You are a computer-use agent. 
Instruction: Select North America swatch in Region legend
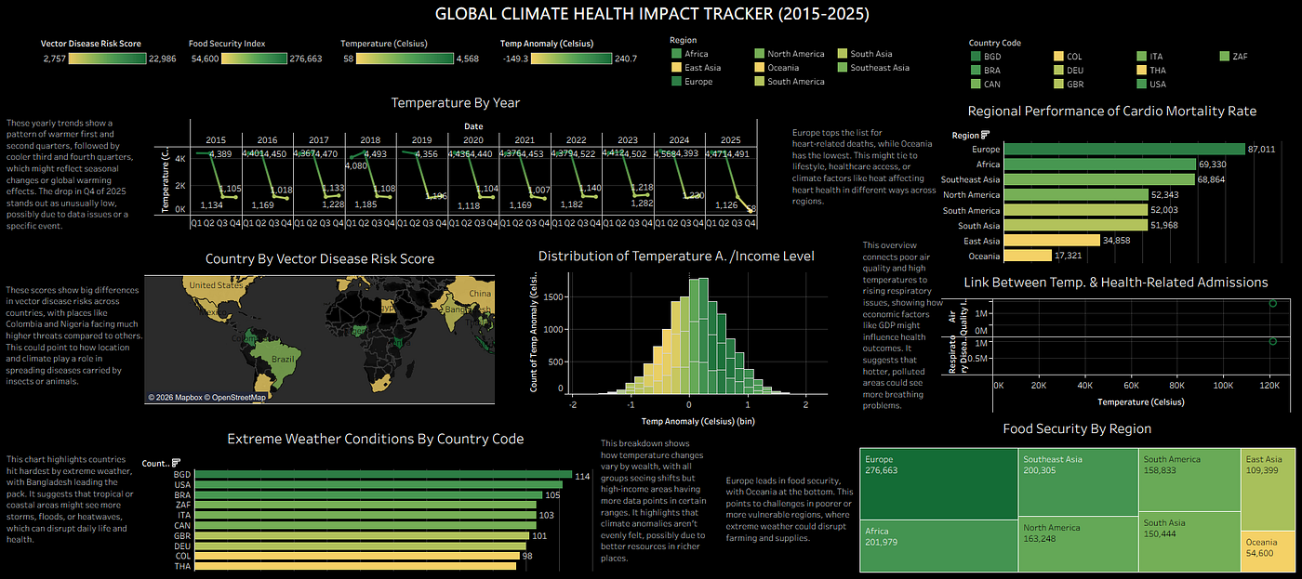[759, 54]
